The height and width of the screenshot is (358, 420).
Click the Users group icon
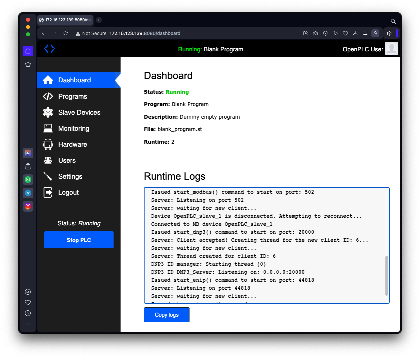48,160
